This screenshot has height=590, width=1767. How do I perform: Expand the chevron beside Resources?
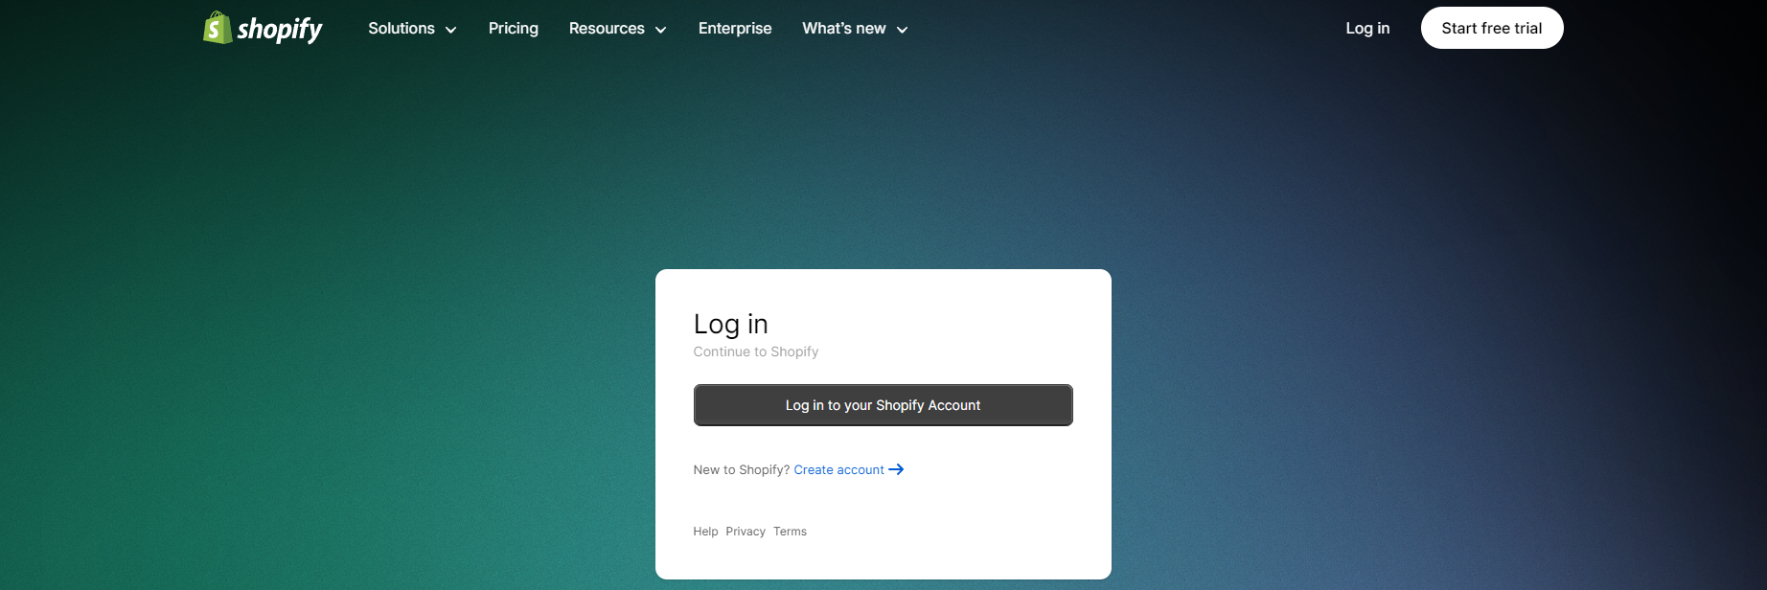pyautogui.click(x=660, y=30)
